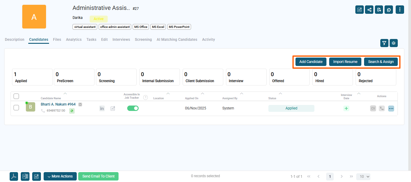The width and height of the screenshot is (411, 182).
Task: Open the candidate filter funnel icon
Action: pyautogui.click(x=384, y=43)
